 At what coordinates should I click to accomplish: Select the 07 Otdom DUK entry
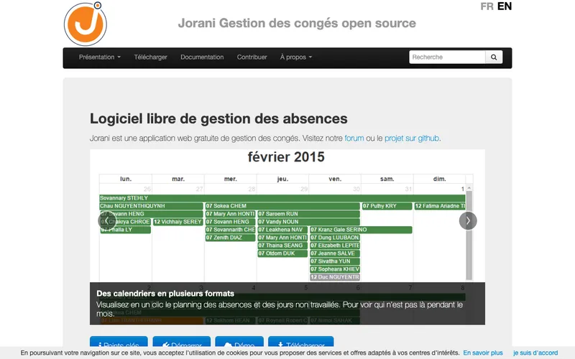[x=282, y=253]
